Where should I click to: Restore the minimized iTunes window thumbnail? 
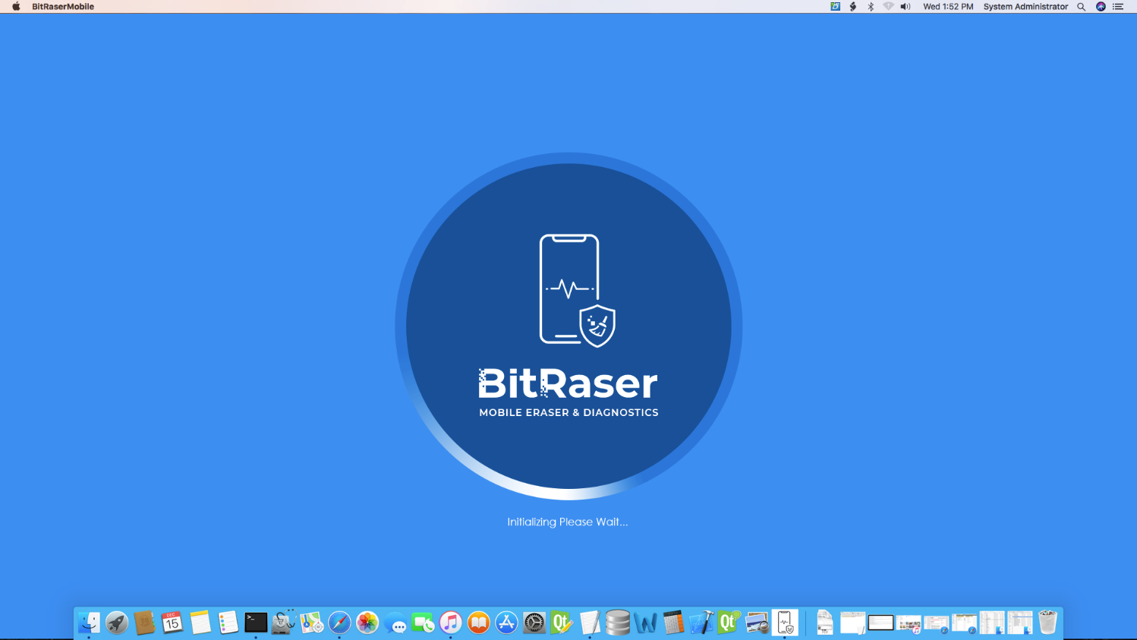tap(909, 624)
